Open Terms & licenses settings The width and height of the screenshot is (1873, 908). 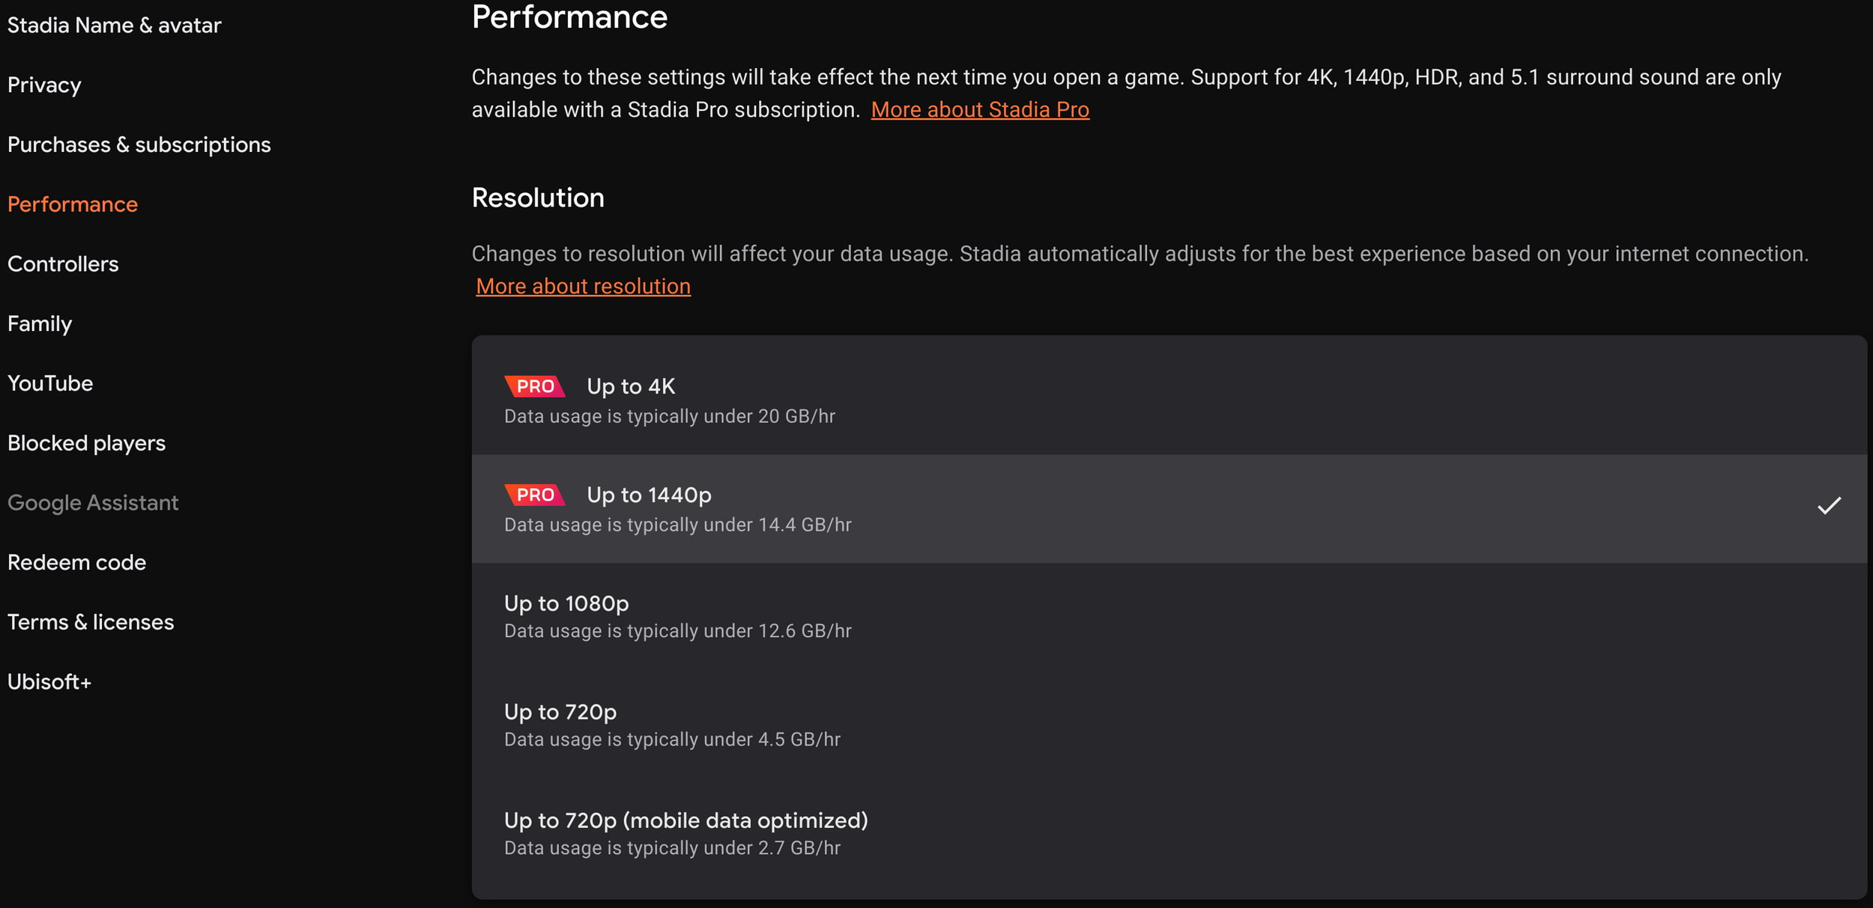(x=91, y=621)
